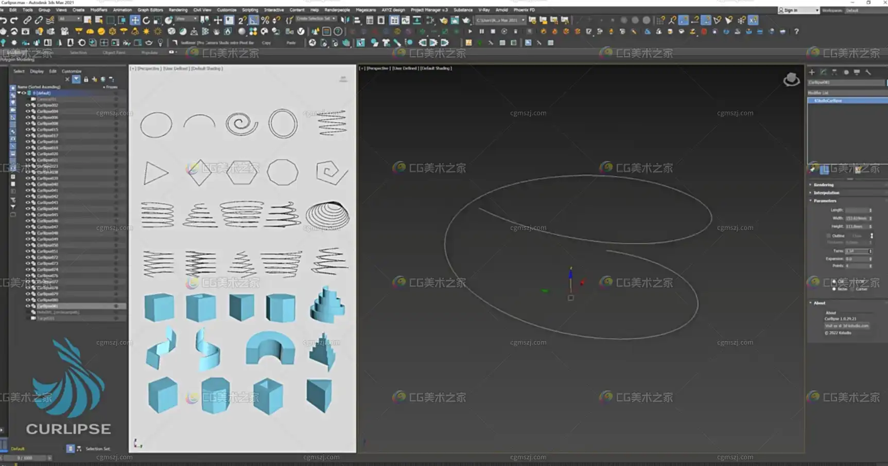This screenshot has width=888, height=466.
Task: Open the Display tab in command panel
Action: (857, 72)
